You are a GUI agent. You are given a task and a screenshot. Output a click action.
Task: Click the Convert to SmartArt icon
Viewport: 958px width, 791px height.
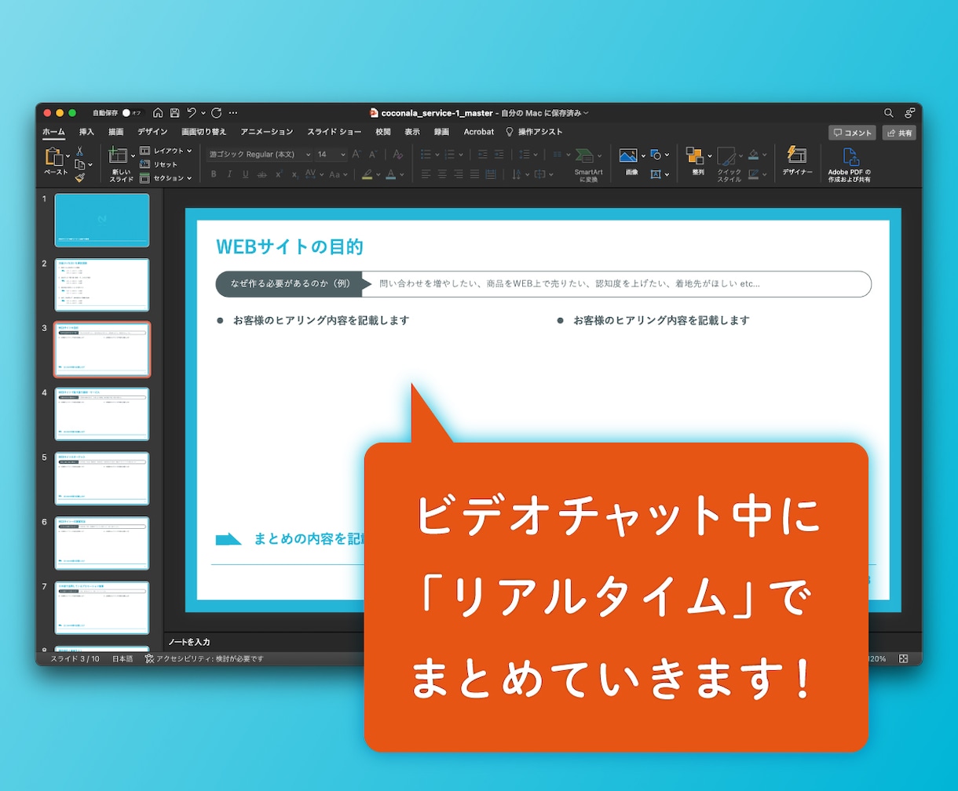(x=584, y=155)
